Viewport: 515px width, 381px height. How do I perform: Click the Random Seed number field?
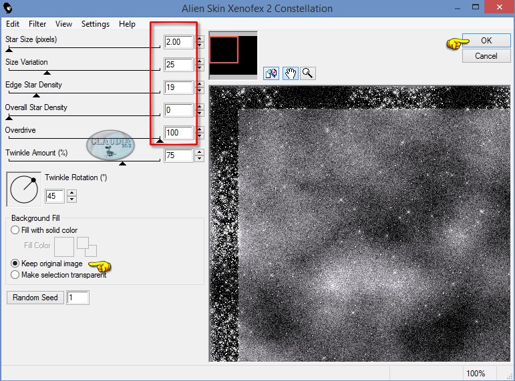[77, 298]
